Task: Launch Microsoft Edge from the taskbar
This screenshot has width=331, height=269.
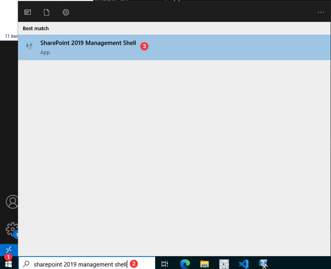Action: pos(185,263)
